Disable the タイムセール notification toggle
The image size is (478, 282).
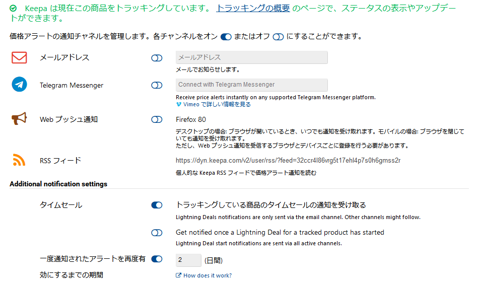click(157, 205)
